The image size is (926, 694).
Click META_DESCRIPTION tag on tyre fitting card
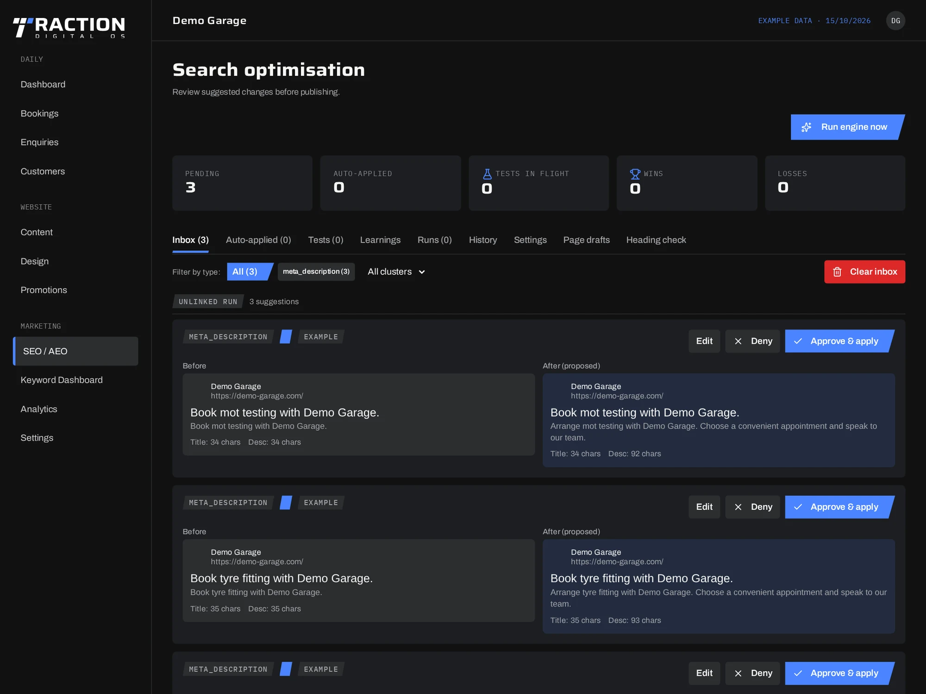point(228,502)
